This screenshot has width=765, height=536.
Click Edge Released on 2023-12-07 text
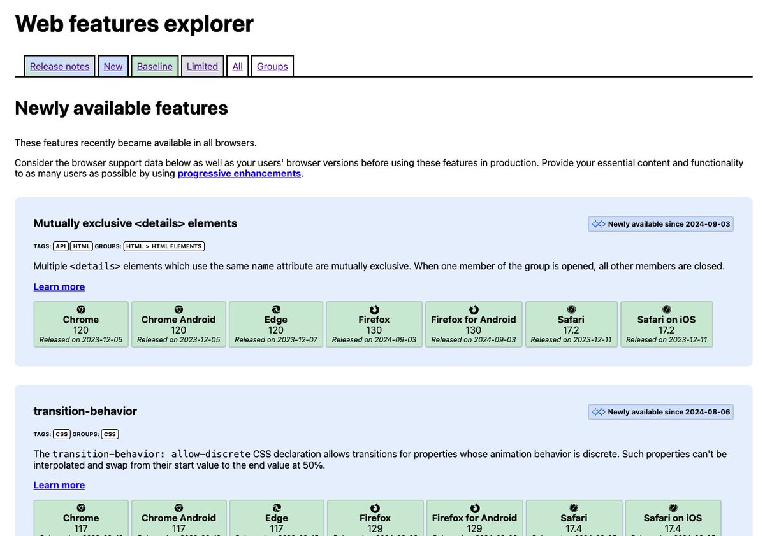tap(276, 340)
